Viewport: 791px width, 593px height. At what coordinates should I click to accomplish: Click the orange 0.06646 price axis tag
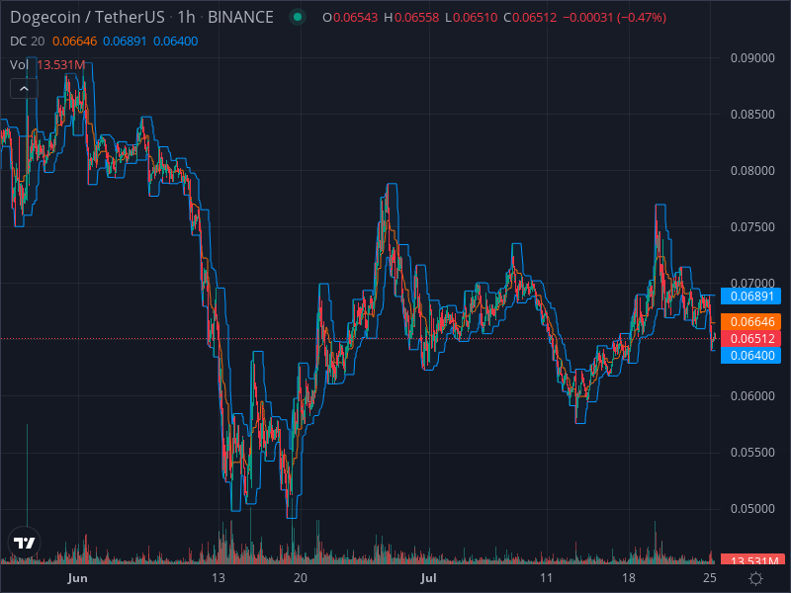(750, 322)
